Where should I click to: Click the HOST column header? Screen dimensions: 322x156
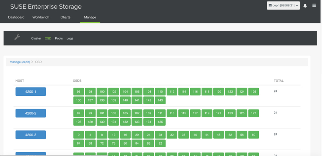pyautogui.click(x=20, y=81)
